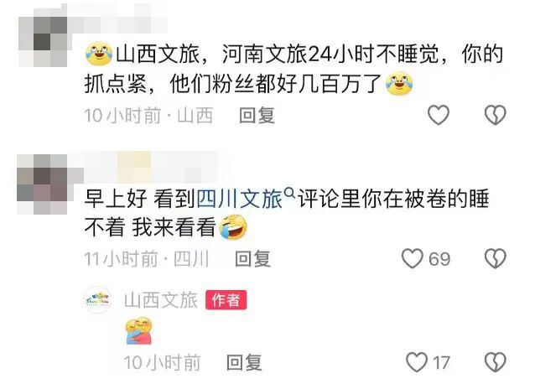This screenshot has width=535, height=389.
Task: Open the 四川文旅 blue hyperlink
Action: (240, 199)
